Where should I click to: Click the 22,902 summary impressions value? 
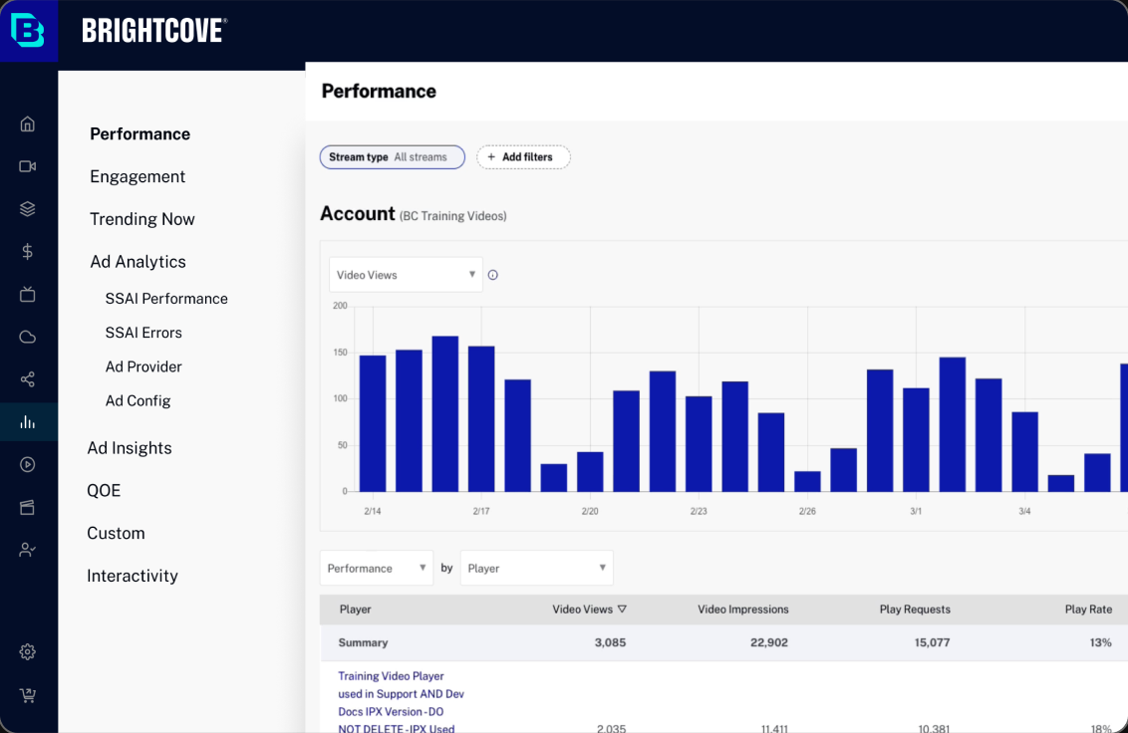[x=769, y=642]
